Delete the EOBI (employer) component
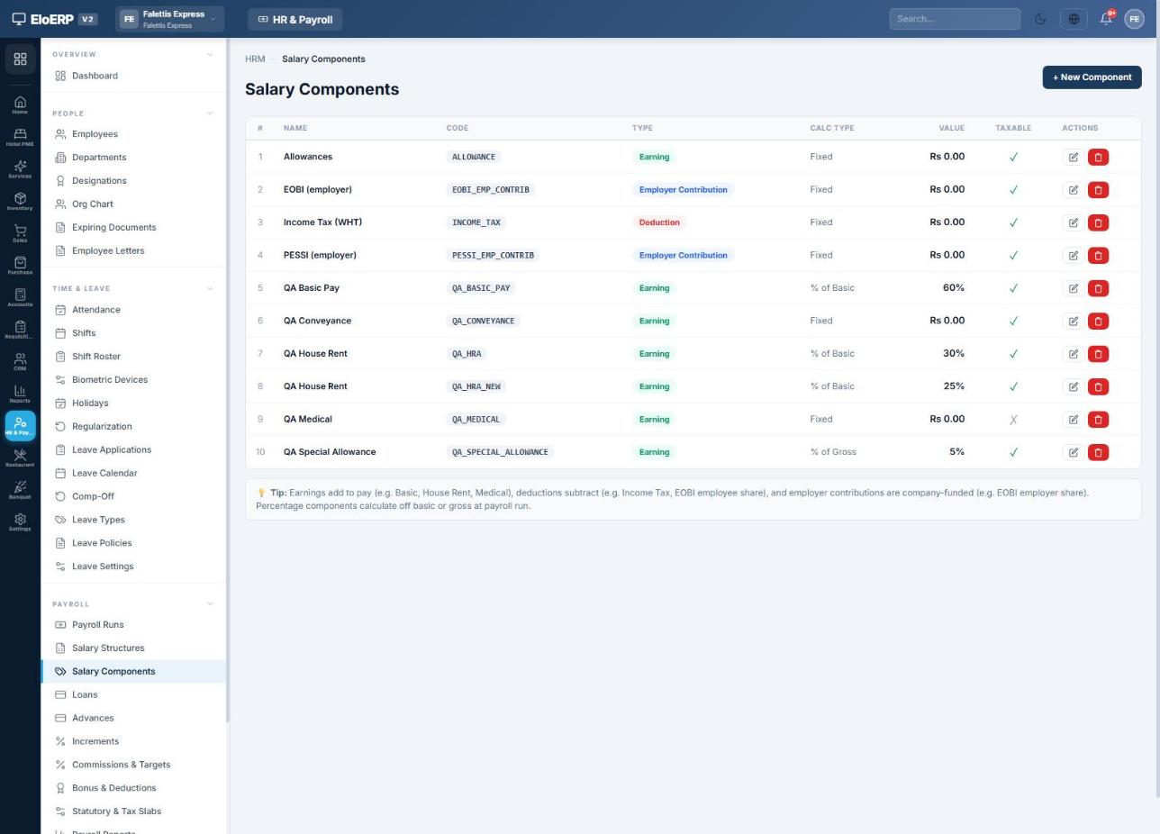 click(x=1098, y=190)
